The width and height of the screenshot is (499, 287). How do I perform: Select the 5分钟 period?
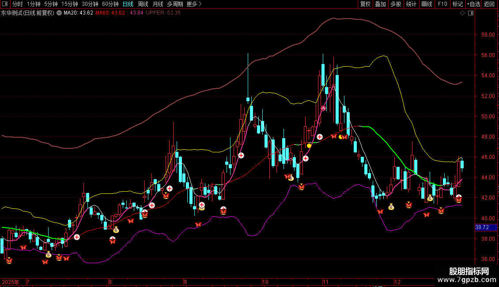pos(51,4)
